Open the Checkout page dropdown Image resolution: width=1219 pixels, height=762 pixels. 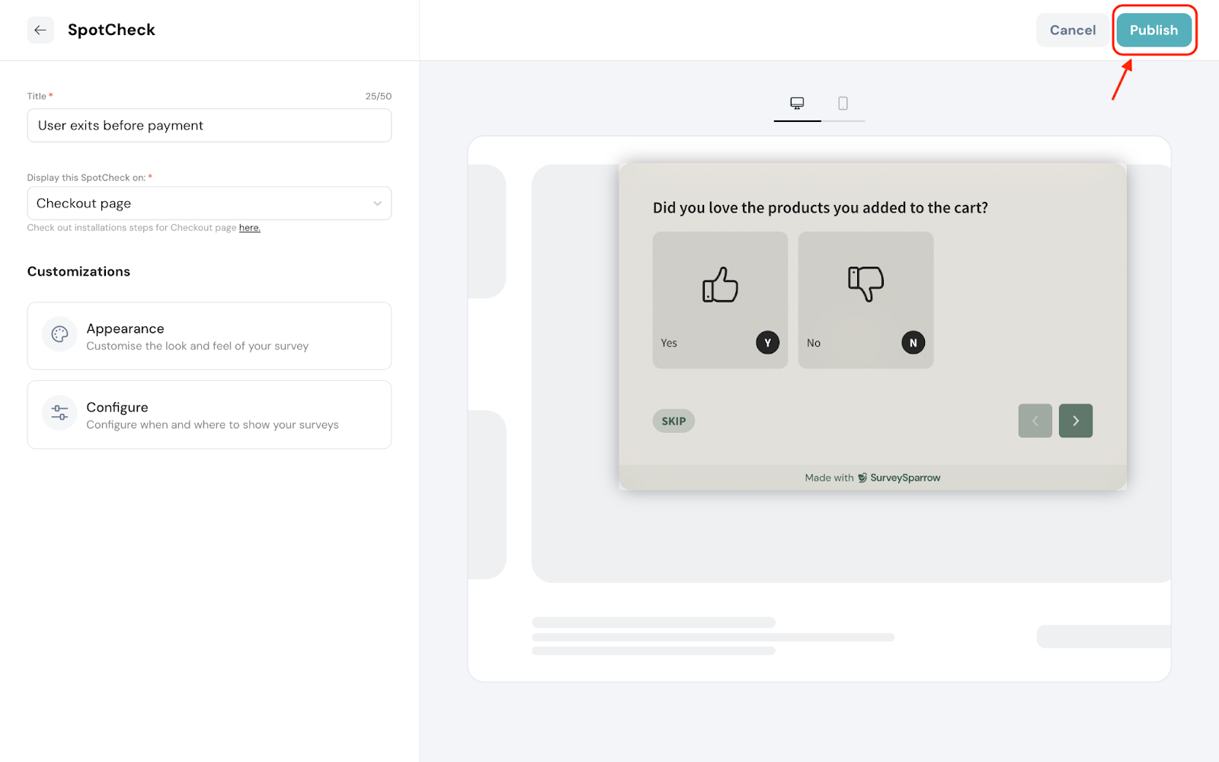coord(210,203)
